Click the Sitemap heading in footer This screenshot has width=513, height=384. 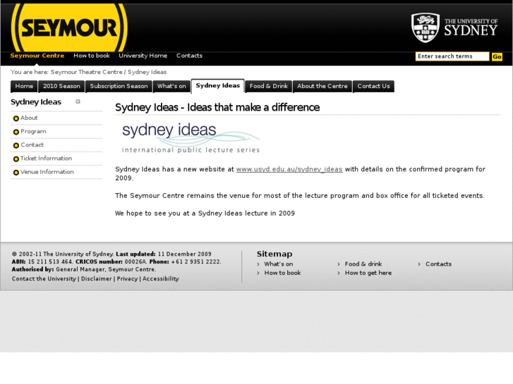click(x=274, y=254)
